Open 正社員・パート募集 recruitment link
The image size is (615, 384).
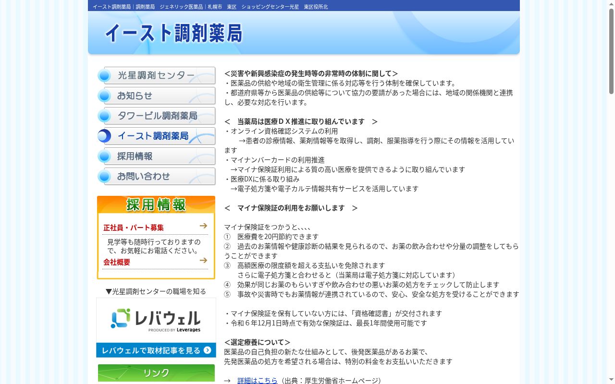[134, 228]
